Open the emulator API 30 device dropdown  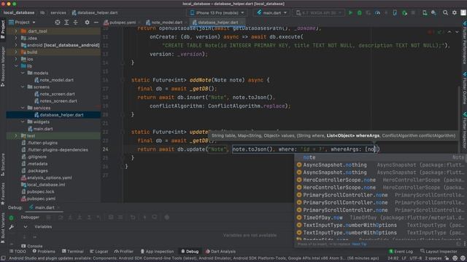tap(318, 13)
